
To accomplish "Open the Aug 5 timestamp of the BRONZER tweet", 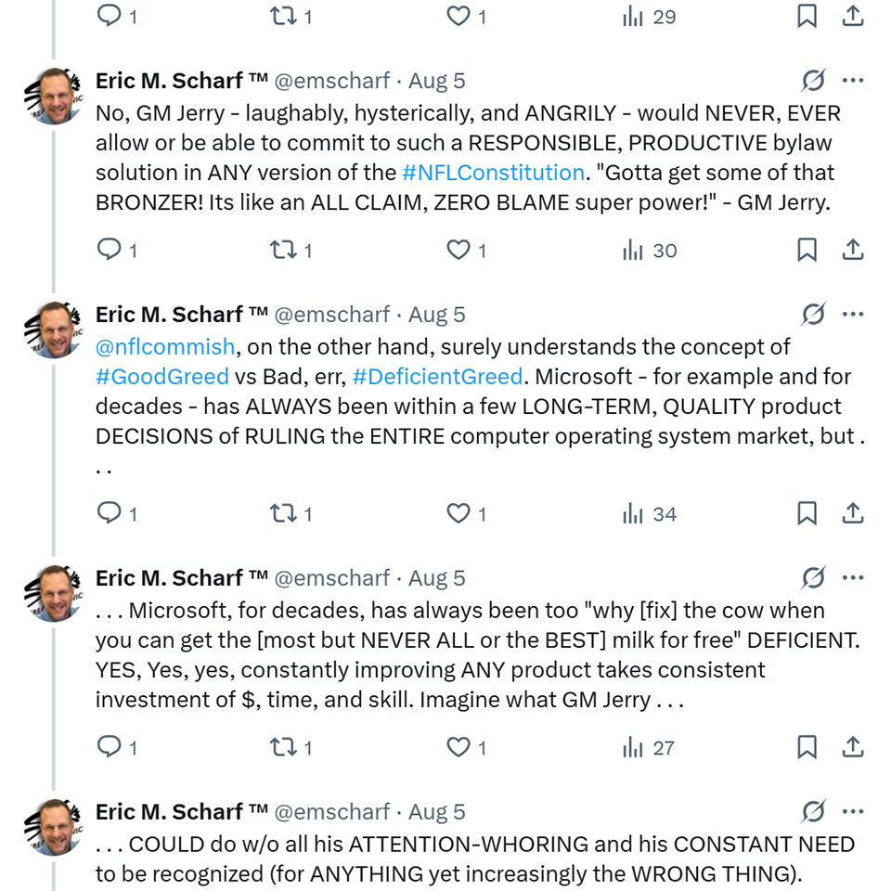I will click(437, 81).
